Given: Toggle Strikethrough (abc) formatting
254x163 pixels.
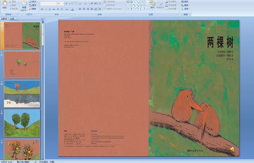Looking at the screenshot, I should click(54, 9).
